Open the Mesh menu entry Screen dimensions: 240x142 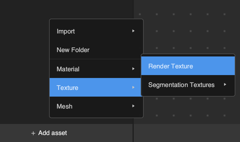(96, 106)
